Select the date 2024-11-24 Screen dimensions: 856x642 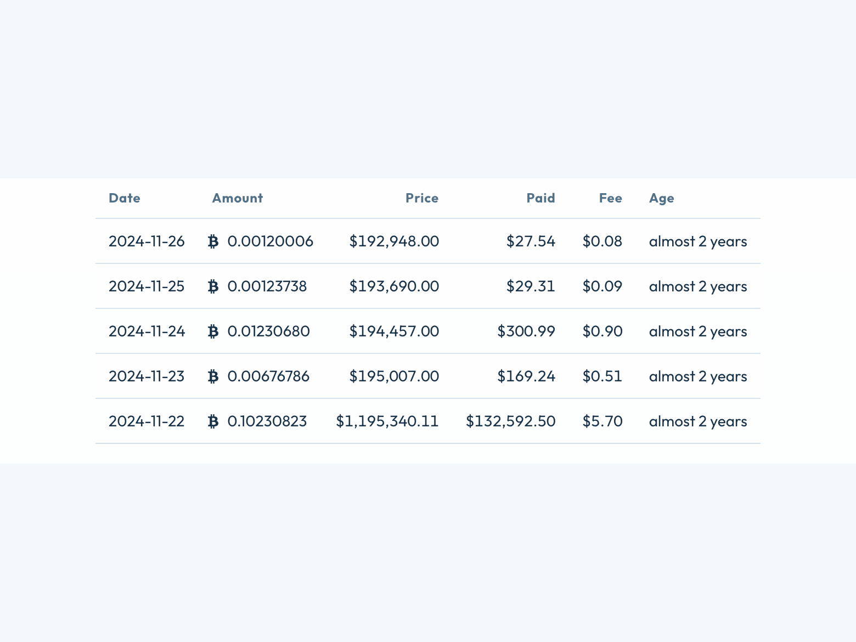(x=147, y=331)
